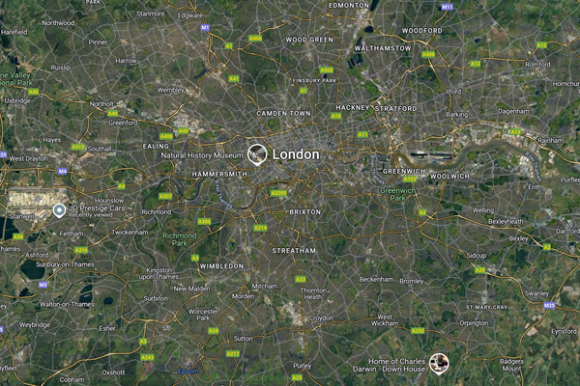Viewport: 580px width, 386px height.
Task: Select the JD Prestige Cars location pin
Action: (59, 210)
